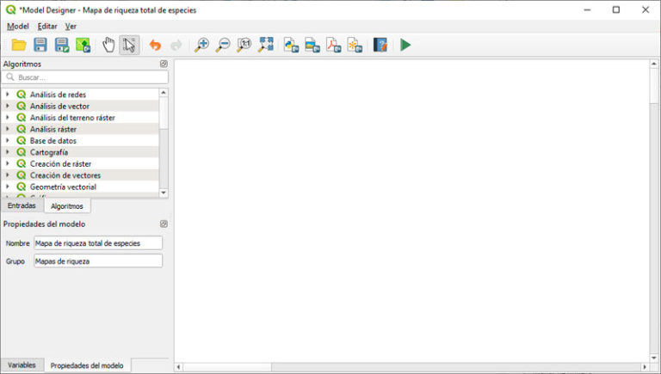Click the Buscar search field
Image resolution: width=661 pixels, height=374 pixels.
tap(84, 77)
